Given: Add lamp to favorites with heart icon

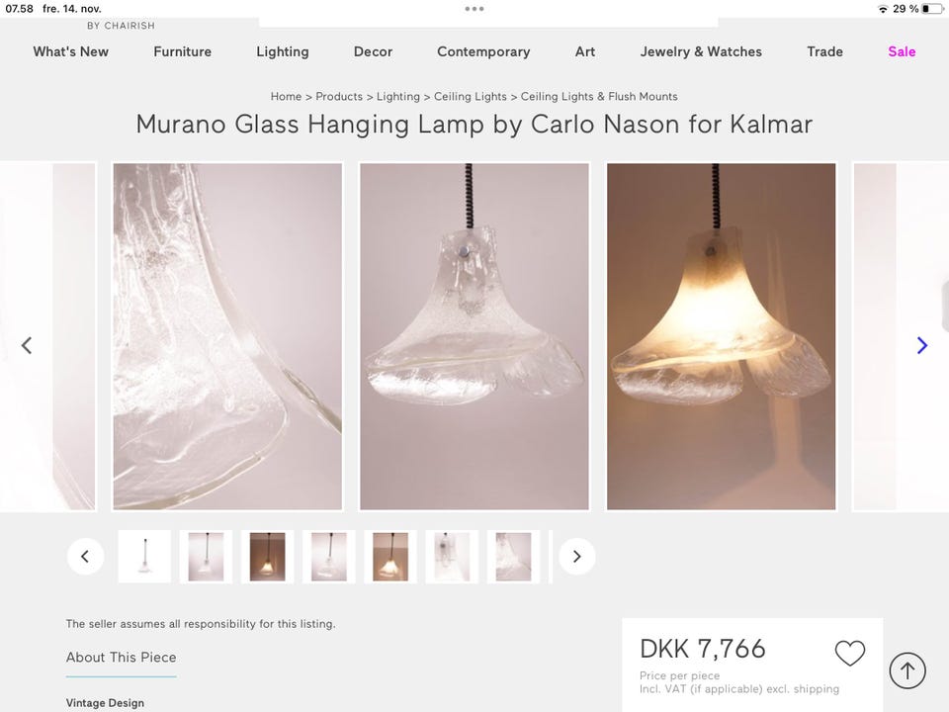Looking at the screenshot, I should click(850, 654).
